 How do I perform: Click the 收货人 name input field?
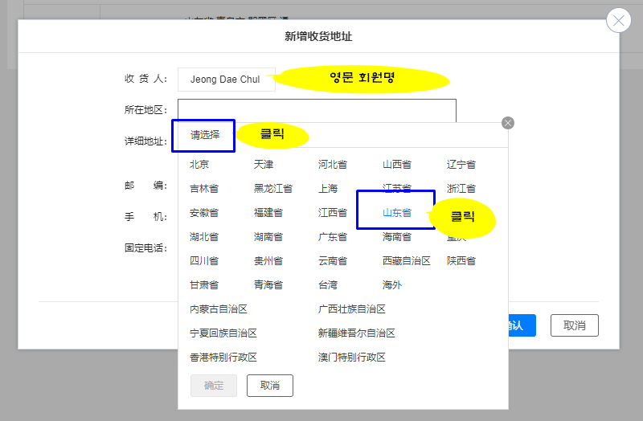point(226,80)
